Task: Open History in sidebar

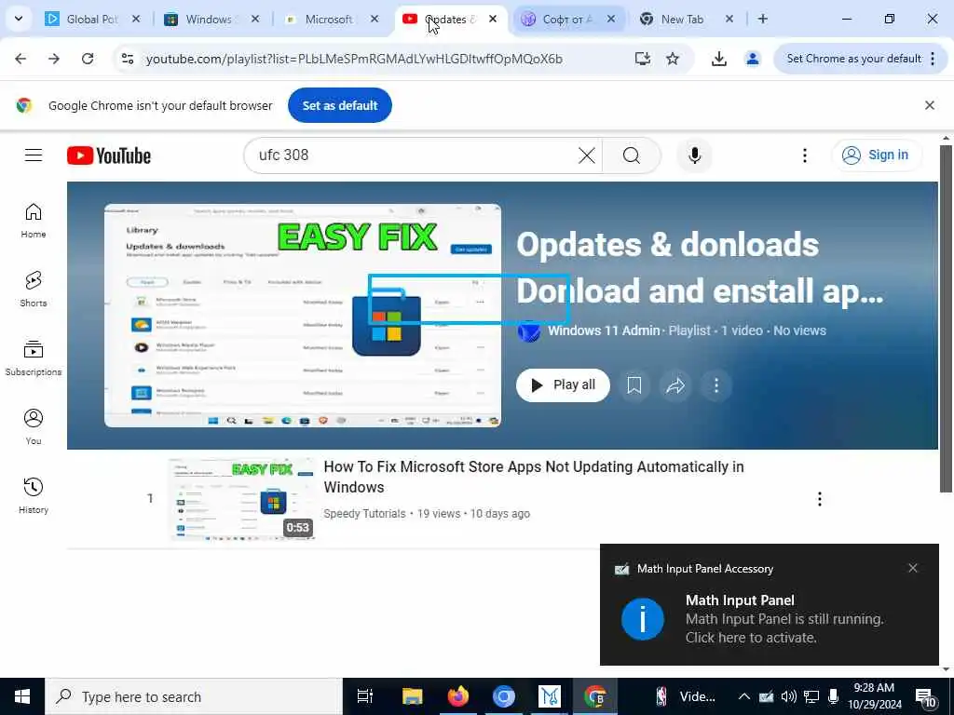Action: coord(34,495)
